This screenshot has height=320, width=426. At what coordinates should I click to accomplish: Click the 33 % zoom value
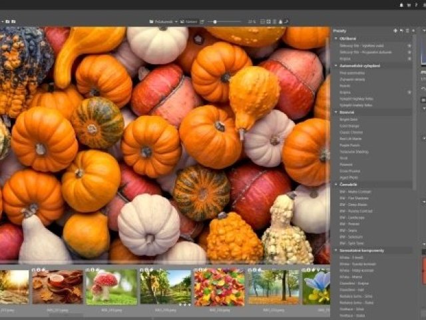252,21
